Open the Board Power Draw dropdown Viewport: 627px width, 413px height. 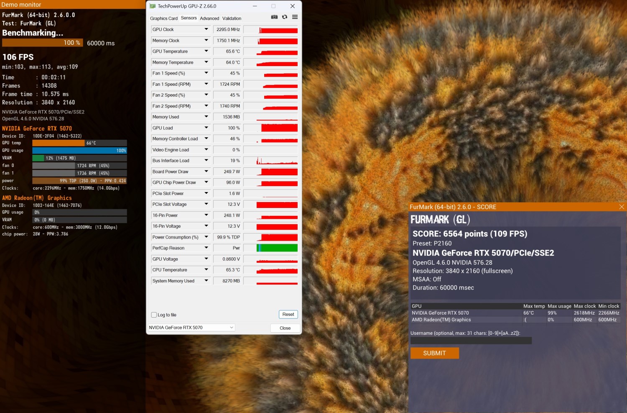[206, 172]
